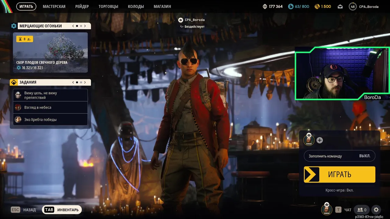This screenshot has width=390, height=219.
Task: Open the МАГАЗИН tab
Action: pyautogui.click(x=162, y=6)
